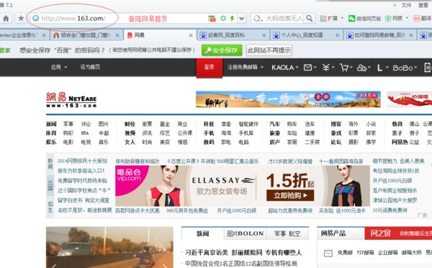Bookmark page with star icon
This screenshot has width=432, height=268.
point(21,19)
